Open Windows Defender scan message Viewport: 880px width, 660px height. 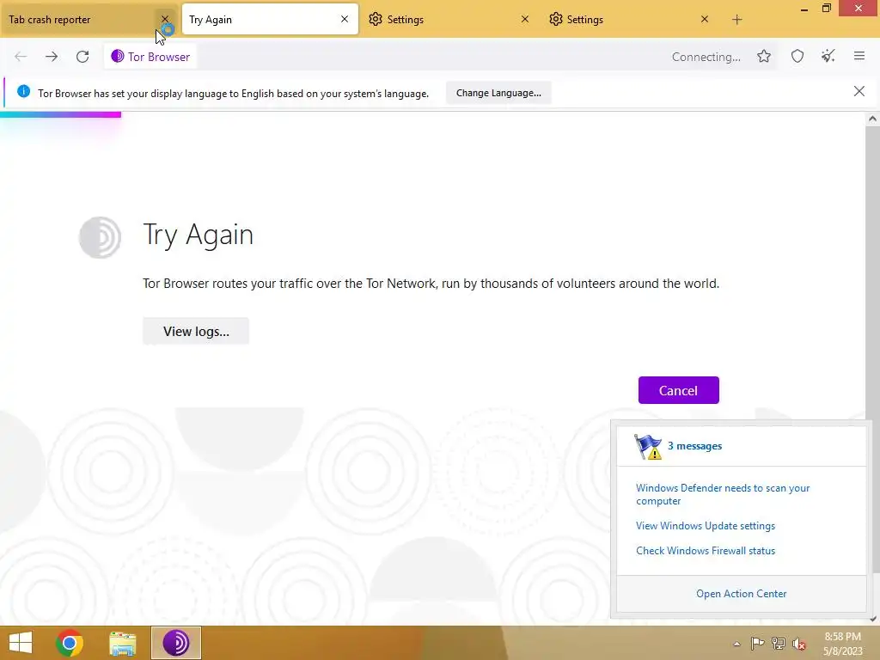tap(723, 494)
